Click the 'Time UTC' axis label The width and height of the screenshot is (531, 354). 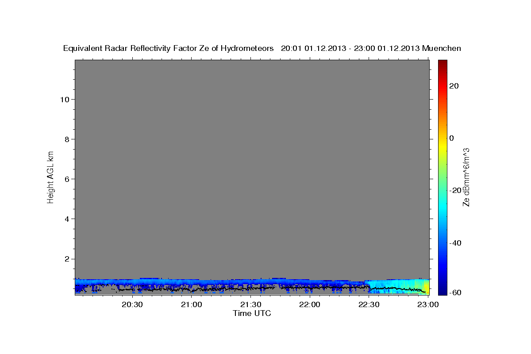[x=252, y=313]
